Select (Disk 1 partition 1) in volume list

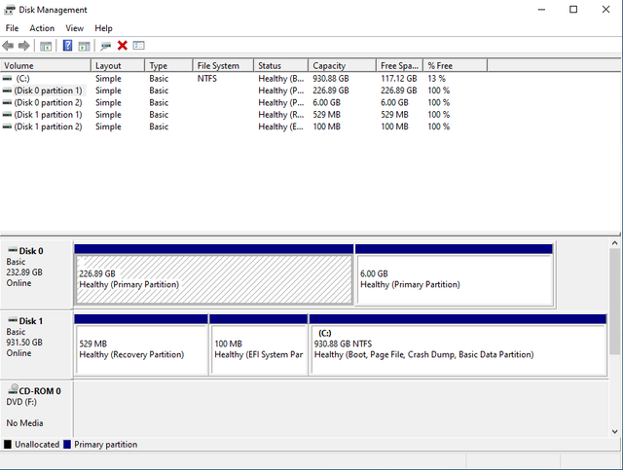(x=48, y=115)
